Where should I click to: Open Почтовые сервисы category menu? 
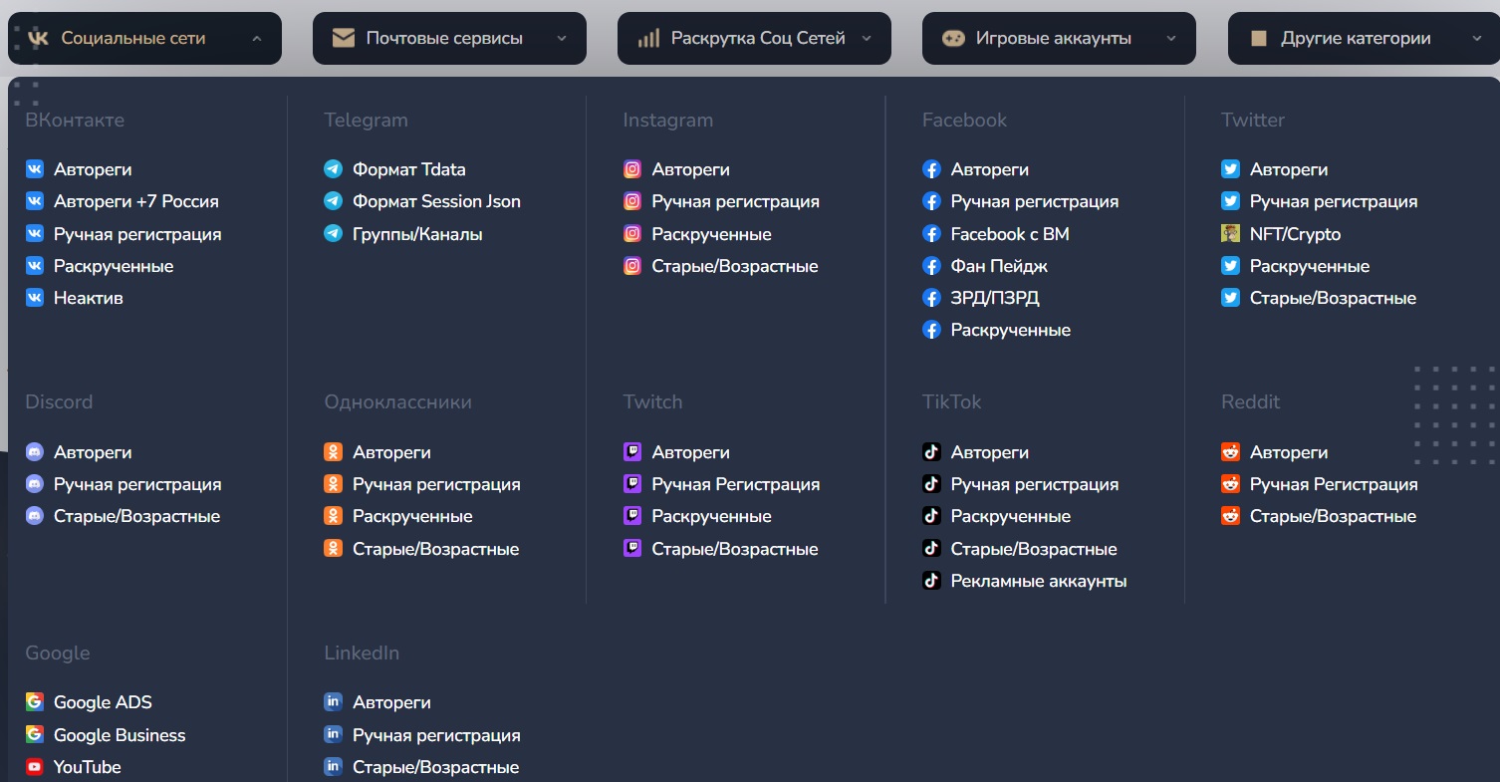click(449, 38)
